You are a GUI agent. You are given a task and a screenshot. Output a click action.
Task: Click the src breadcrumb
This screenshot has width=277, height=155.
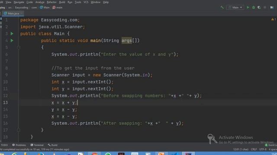click(x=10, y=8)
